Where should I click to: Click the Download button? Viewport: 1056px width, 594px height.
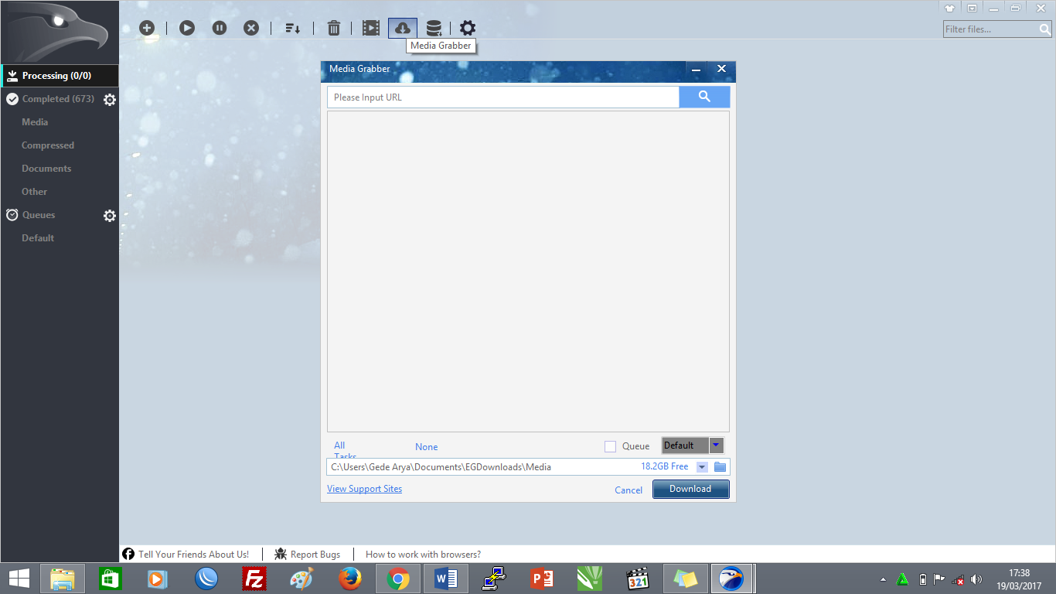click(690, 489)
